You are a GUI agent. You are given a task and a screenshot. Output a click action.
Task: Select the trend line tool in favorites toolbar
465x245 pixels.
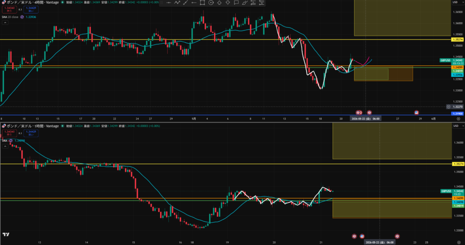186,3
